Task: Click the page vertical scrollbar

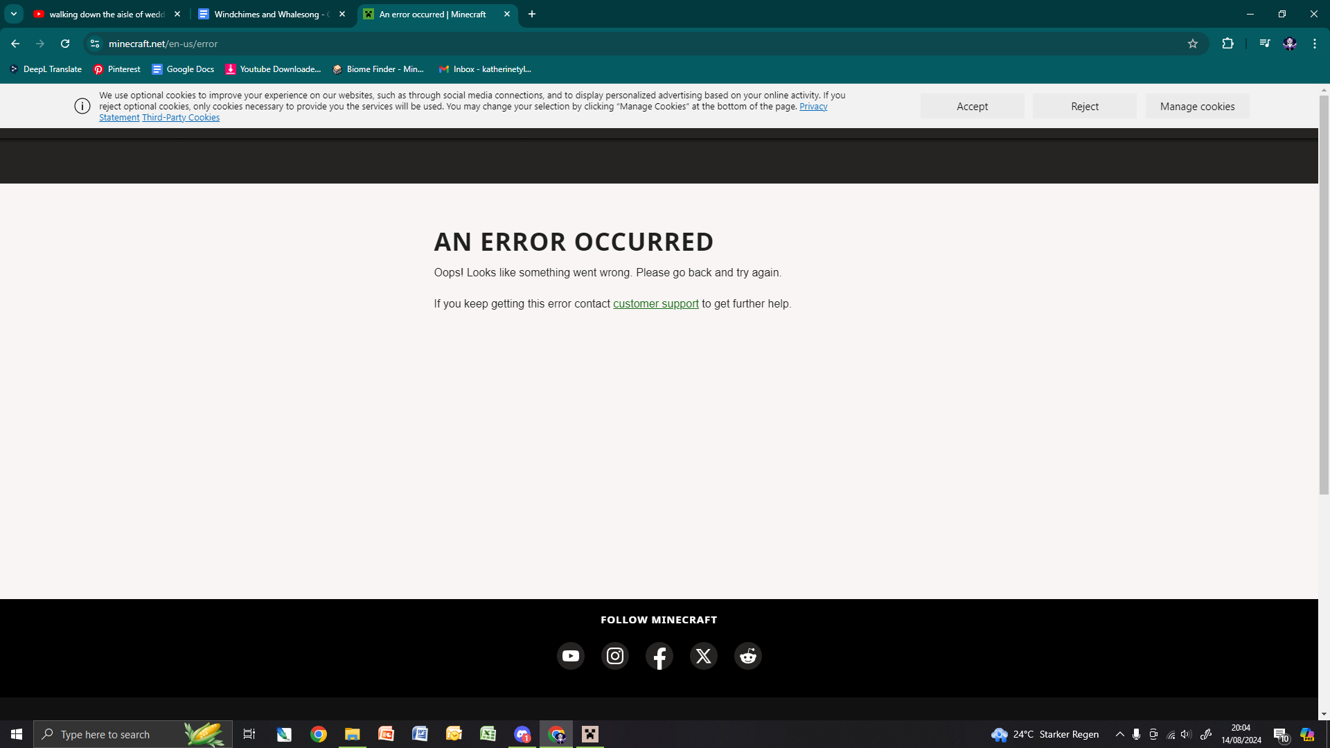Action: (1324, 295)
